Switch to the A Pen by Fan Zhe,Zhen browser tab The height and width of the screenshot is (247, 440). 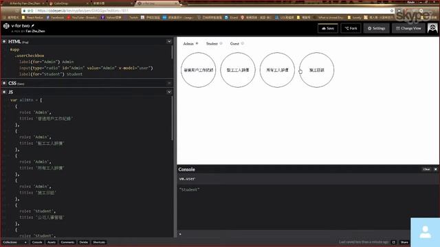click(26, 3)
